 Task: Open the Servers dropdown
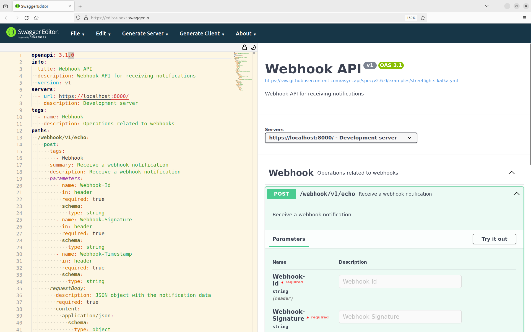click(x=341, y=138)
